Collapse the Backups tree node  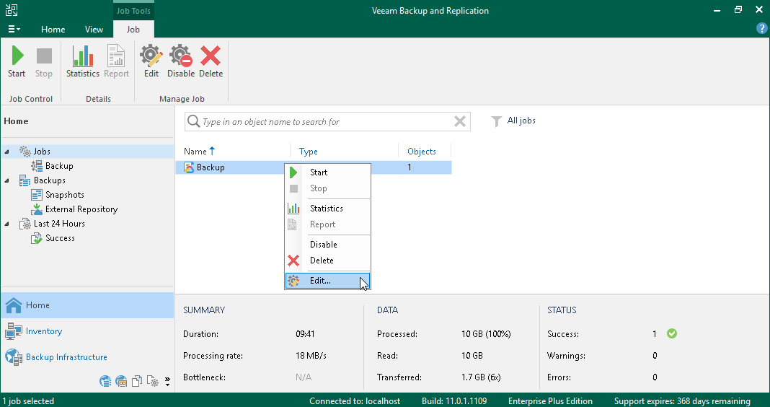tap(7, 181)
